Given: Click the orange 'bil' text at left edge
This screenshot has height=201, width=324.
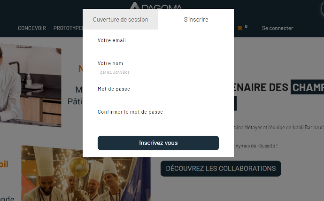Looking at the screenshot, I should pos(4,164).
